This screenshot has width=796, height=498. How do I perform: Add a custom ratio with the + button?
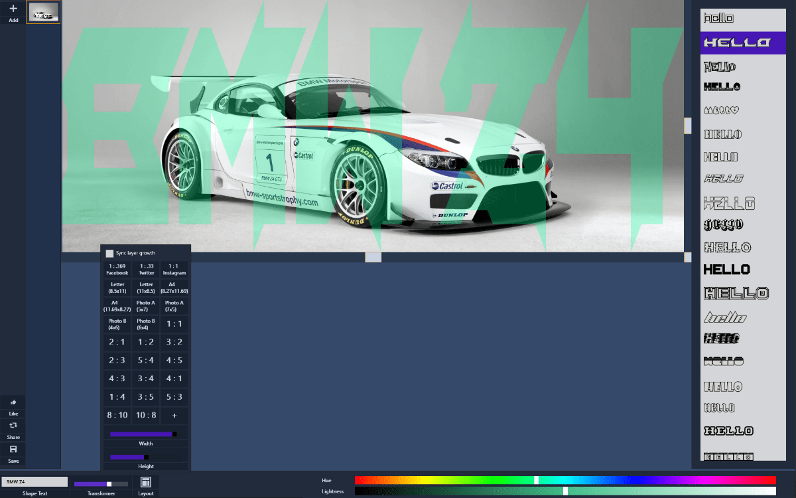[x=173, y=415]
